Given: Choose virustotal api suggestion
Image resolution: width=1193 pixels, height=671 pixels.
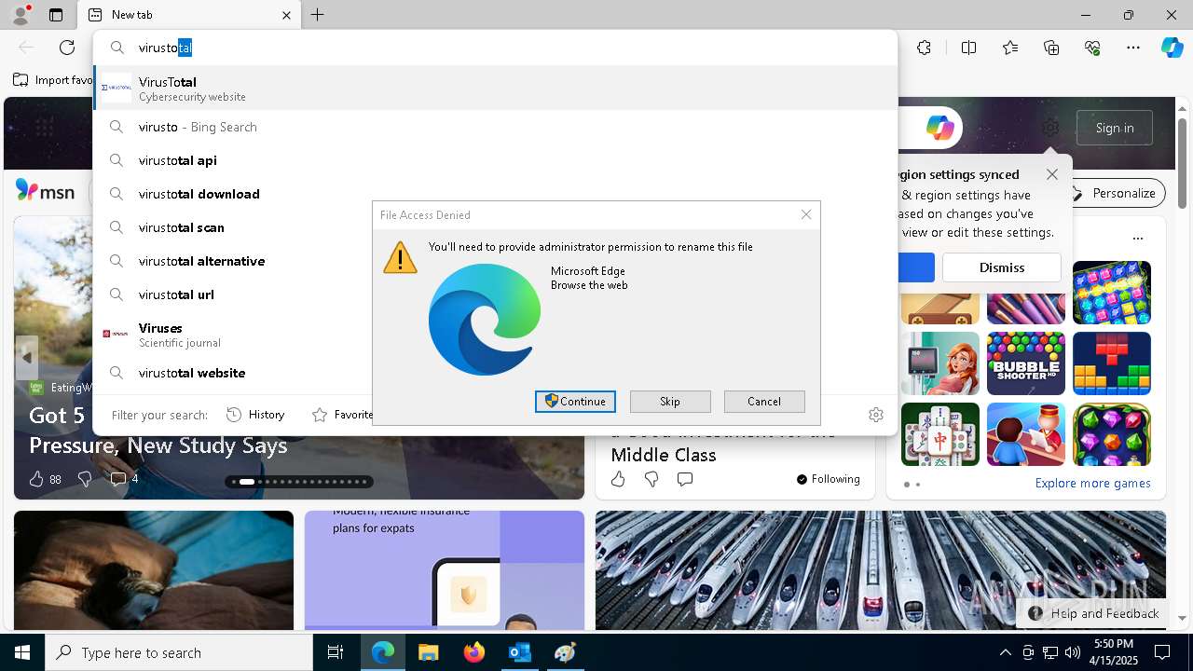Looking at the screenshot, I should (x=495, y=160).
